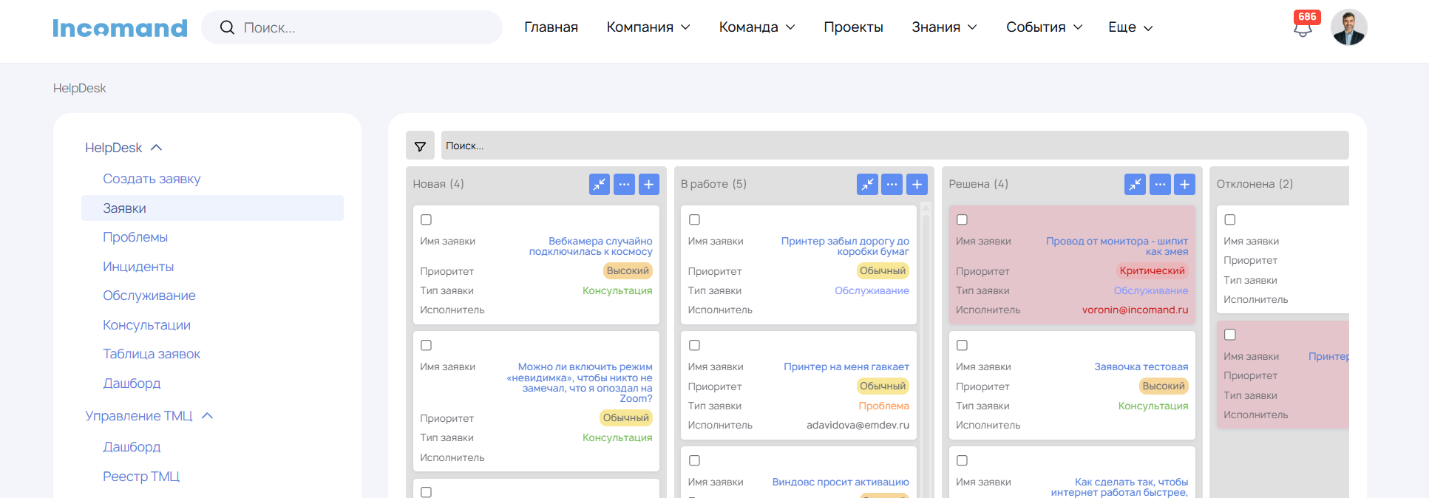Click the Incomand logo
Screen dimensions: 1429x498
pyautogui.click(x=120, y=28)
